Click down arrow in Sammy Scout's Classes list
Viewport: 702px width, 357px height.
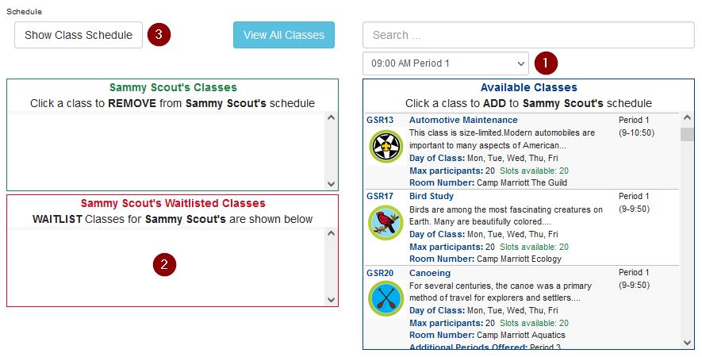332,183
